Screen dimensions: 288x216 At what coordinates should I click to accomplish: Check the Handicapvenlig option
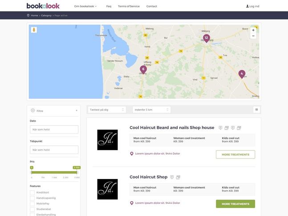tap(32, 198)
